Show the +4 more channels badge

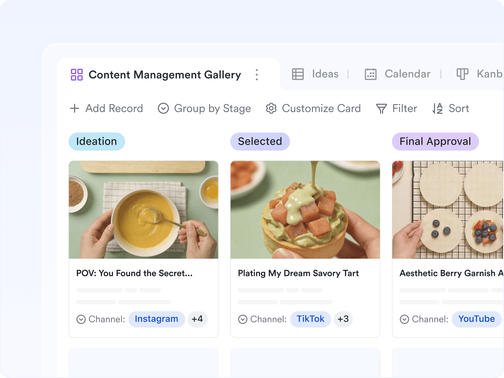pyautogui.click(x=197, y=319)
